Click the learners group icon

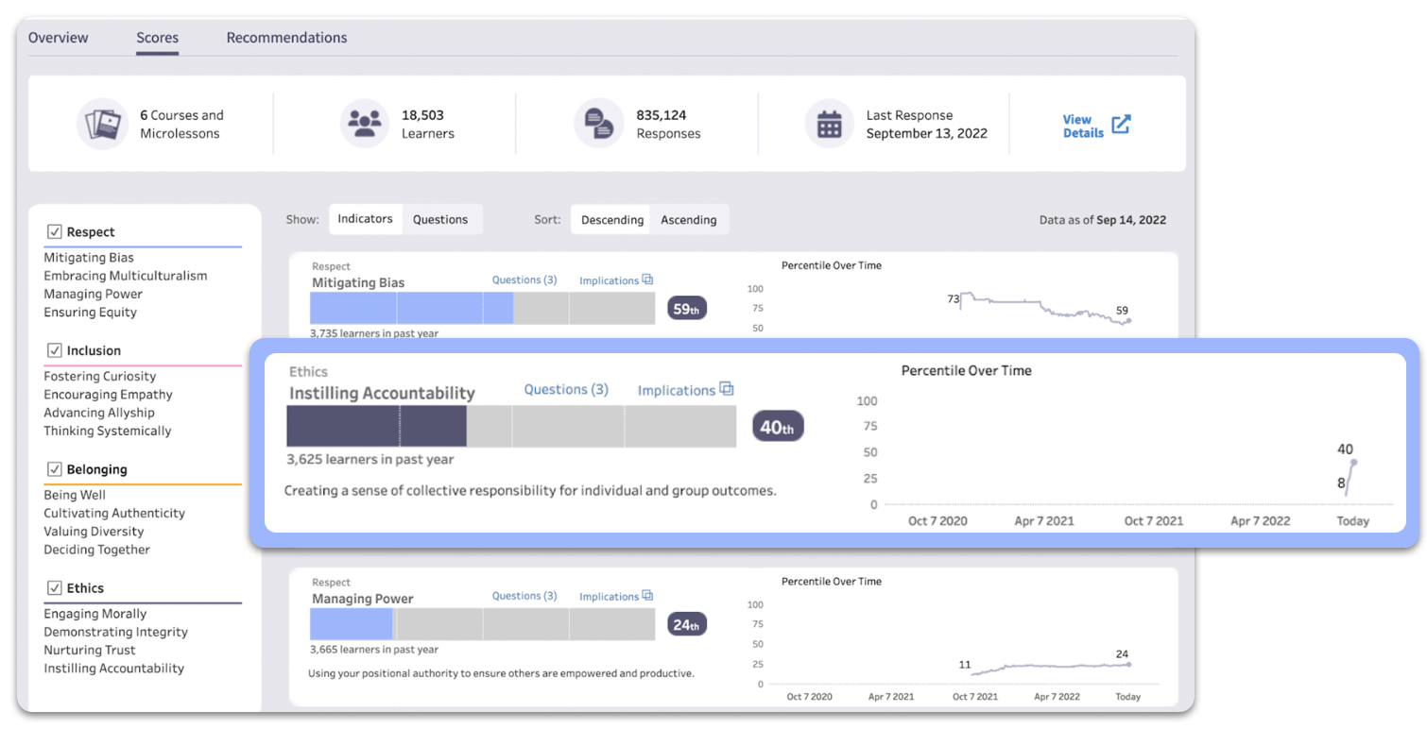[x=364, y=124]
